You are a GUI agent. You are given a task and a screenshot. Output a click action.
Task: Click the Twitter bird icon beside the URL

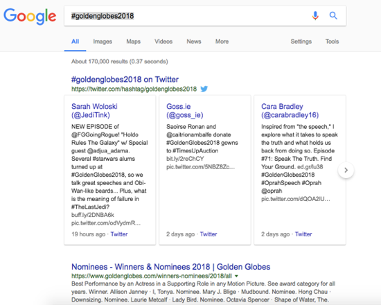(x=204, y=89)
